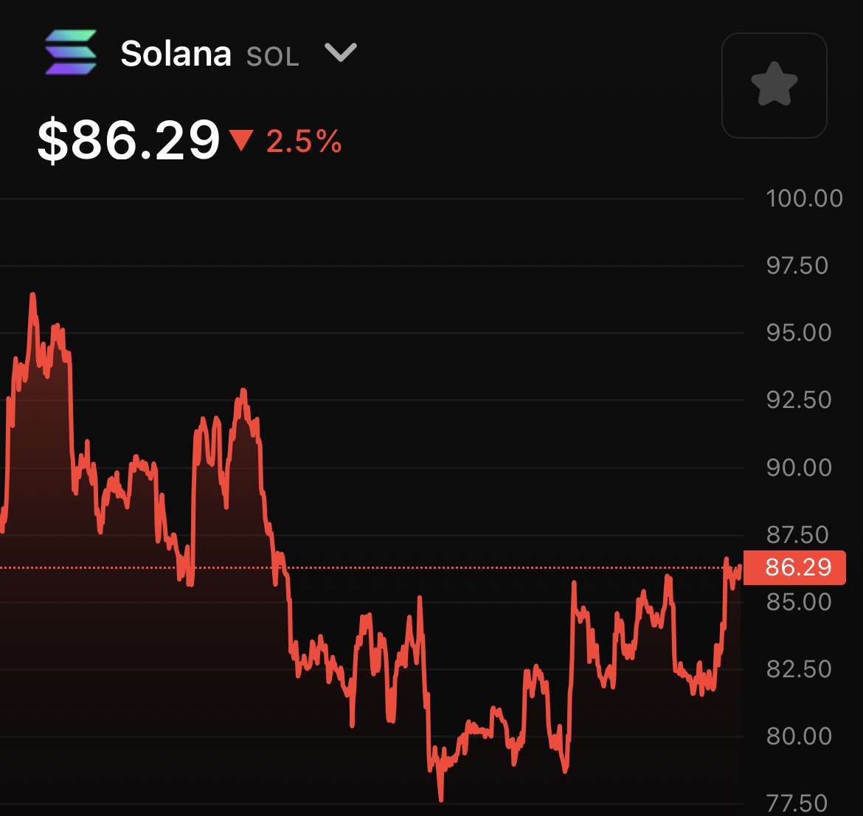Click the 97.50 axis label
Image resolution: width=863 pixels, height=816 pixels.
pos(797,266)
